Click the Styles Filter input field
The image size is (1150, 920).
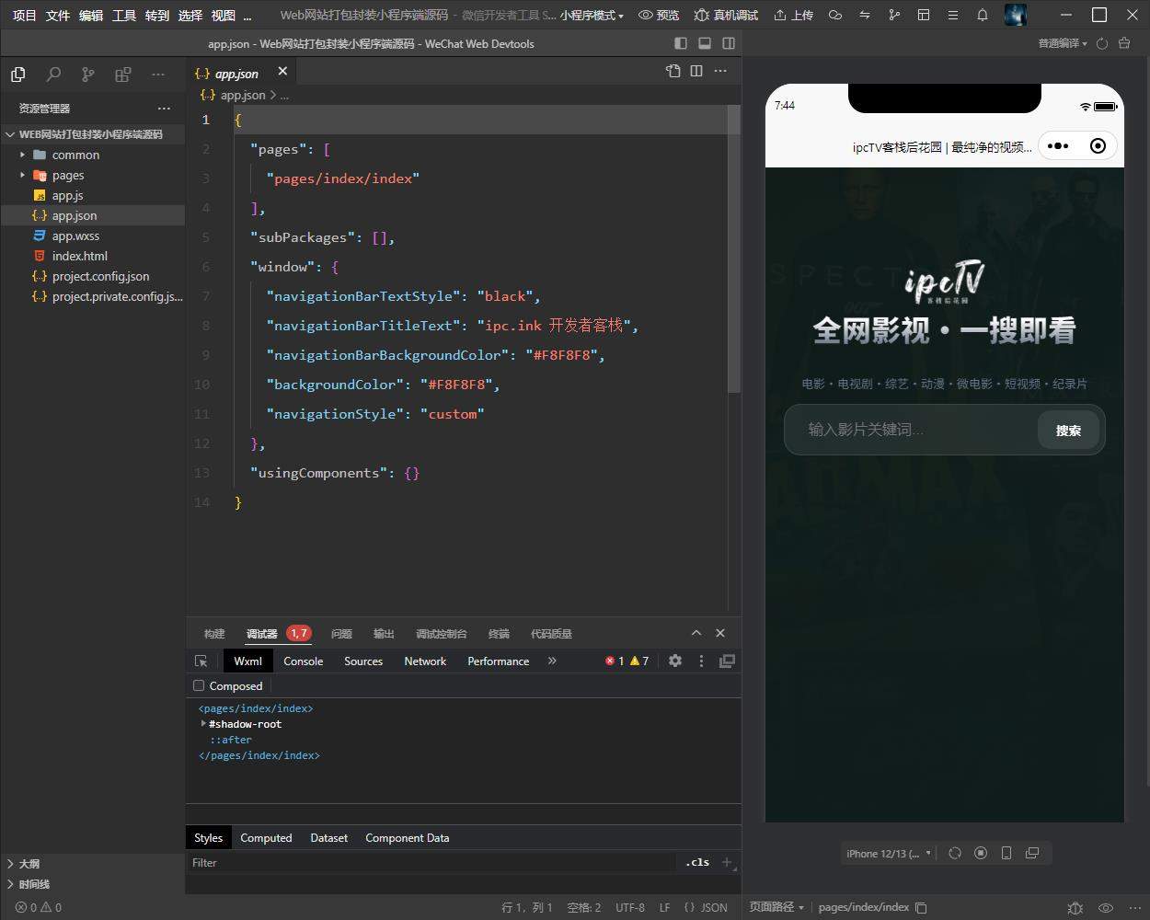[x=432, y=862]
